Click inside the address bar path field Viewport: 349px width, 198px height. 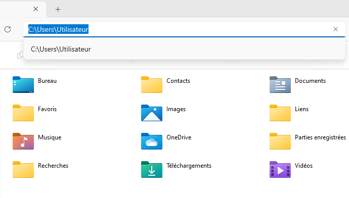coord(184,29)
